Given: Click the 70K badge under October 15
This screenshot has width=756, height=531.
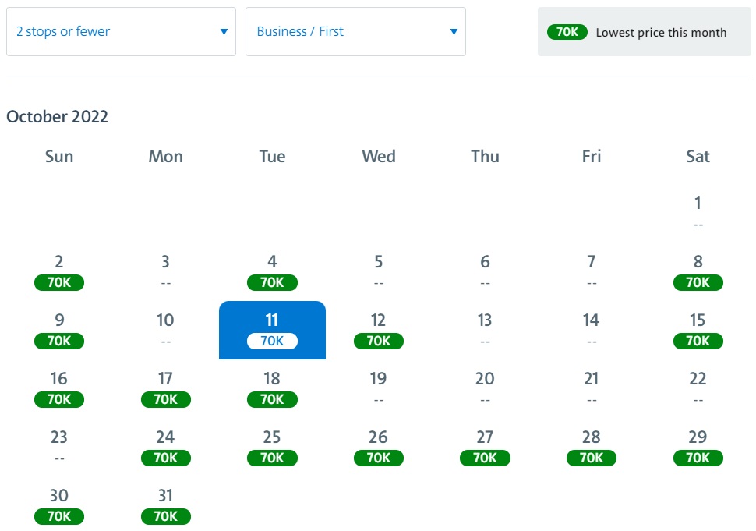Looking at the screenshot, I should (x=698, y=341).
